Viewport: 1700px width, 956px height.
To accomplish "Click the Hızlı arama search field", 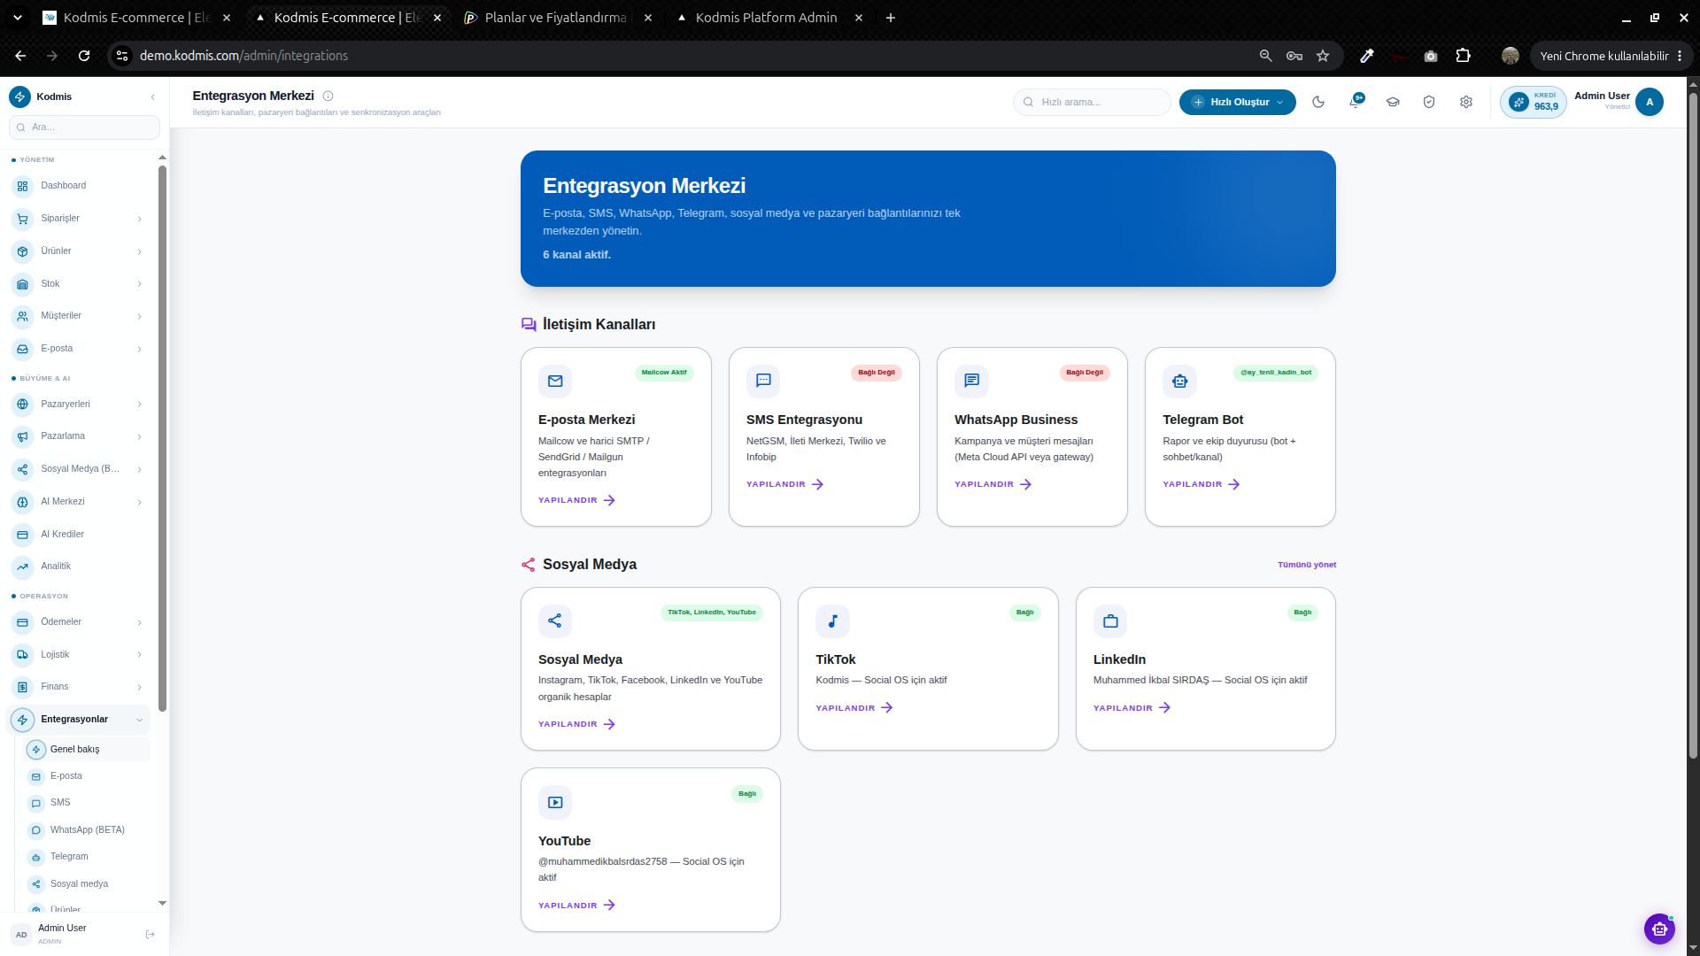I will pos(1092,102).
